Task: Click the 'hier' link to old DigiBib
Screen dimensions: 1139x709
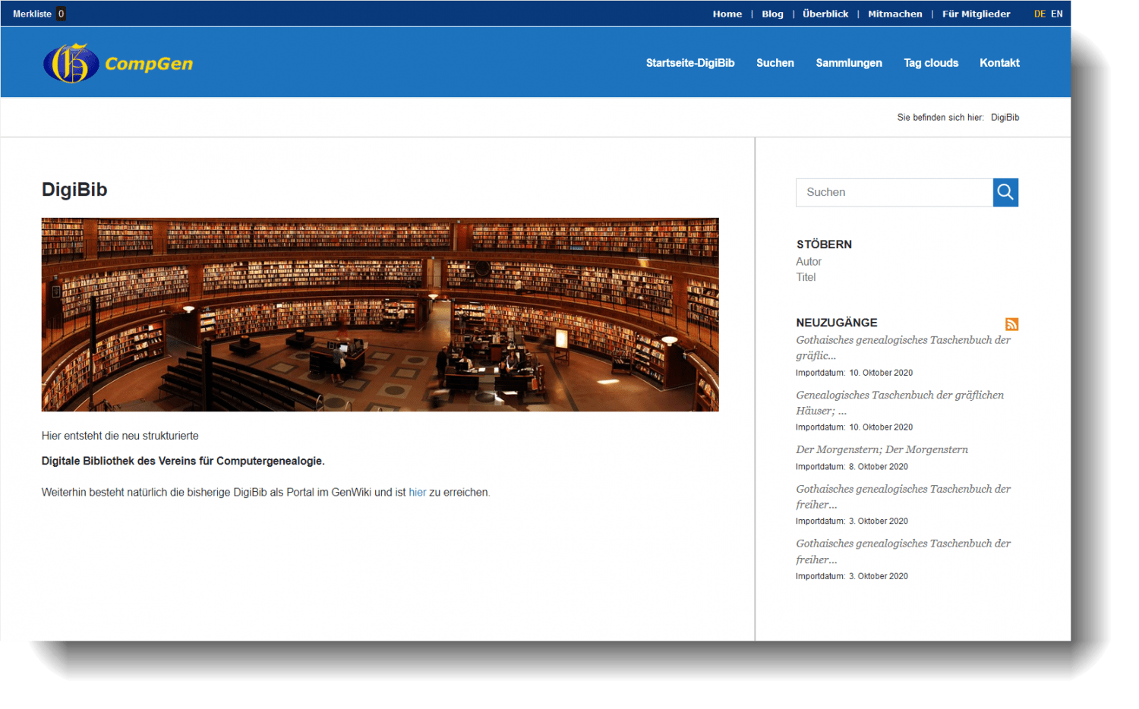Action: [x=418, y=492]
